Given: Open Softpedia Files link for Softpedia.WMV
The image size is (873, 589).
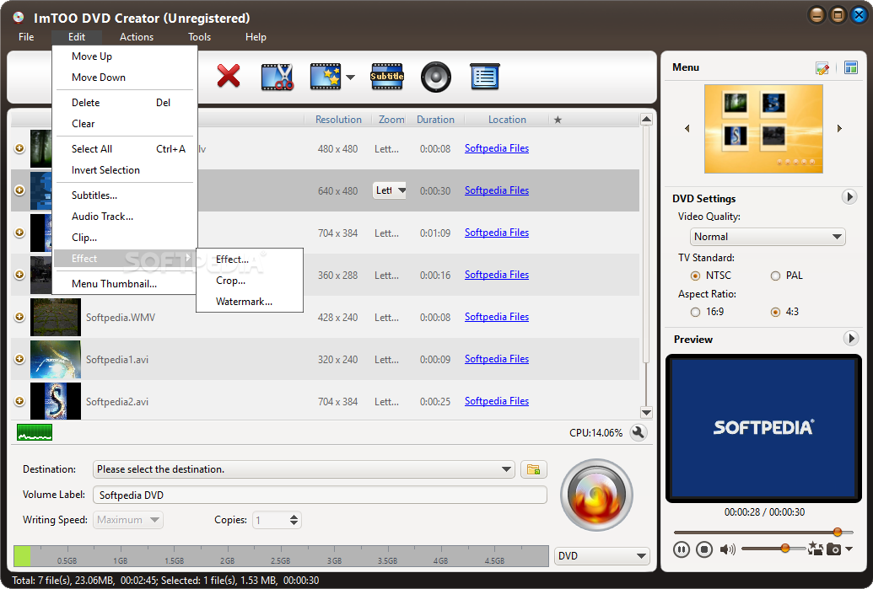Looking at the screenshot, I should point(497,317).
